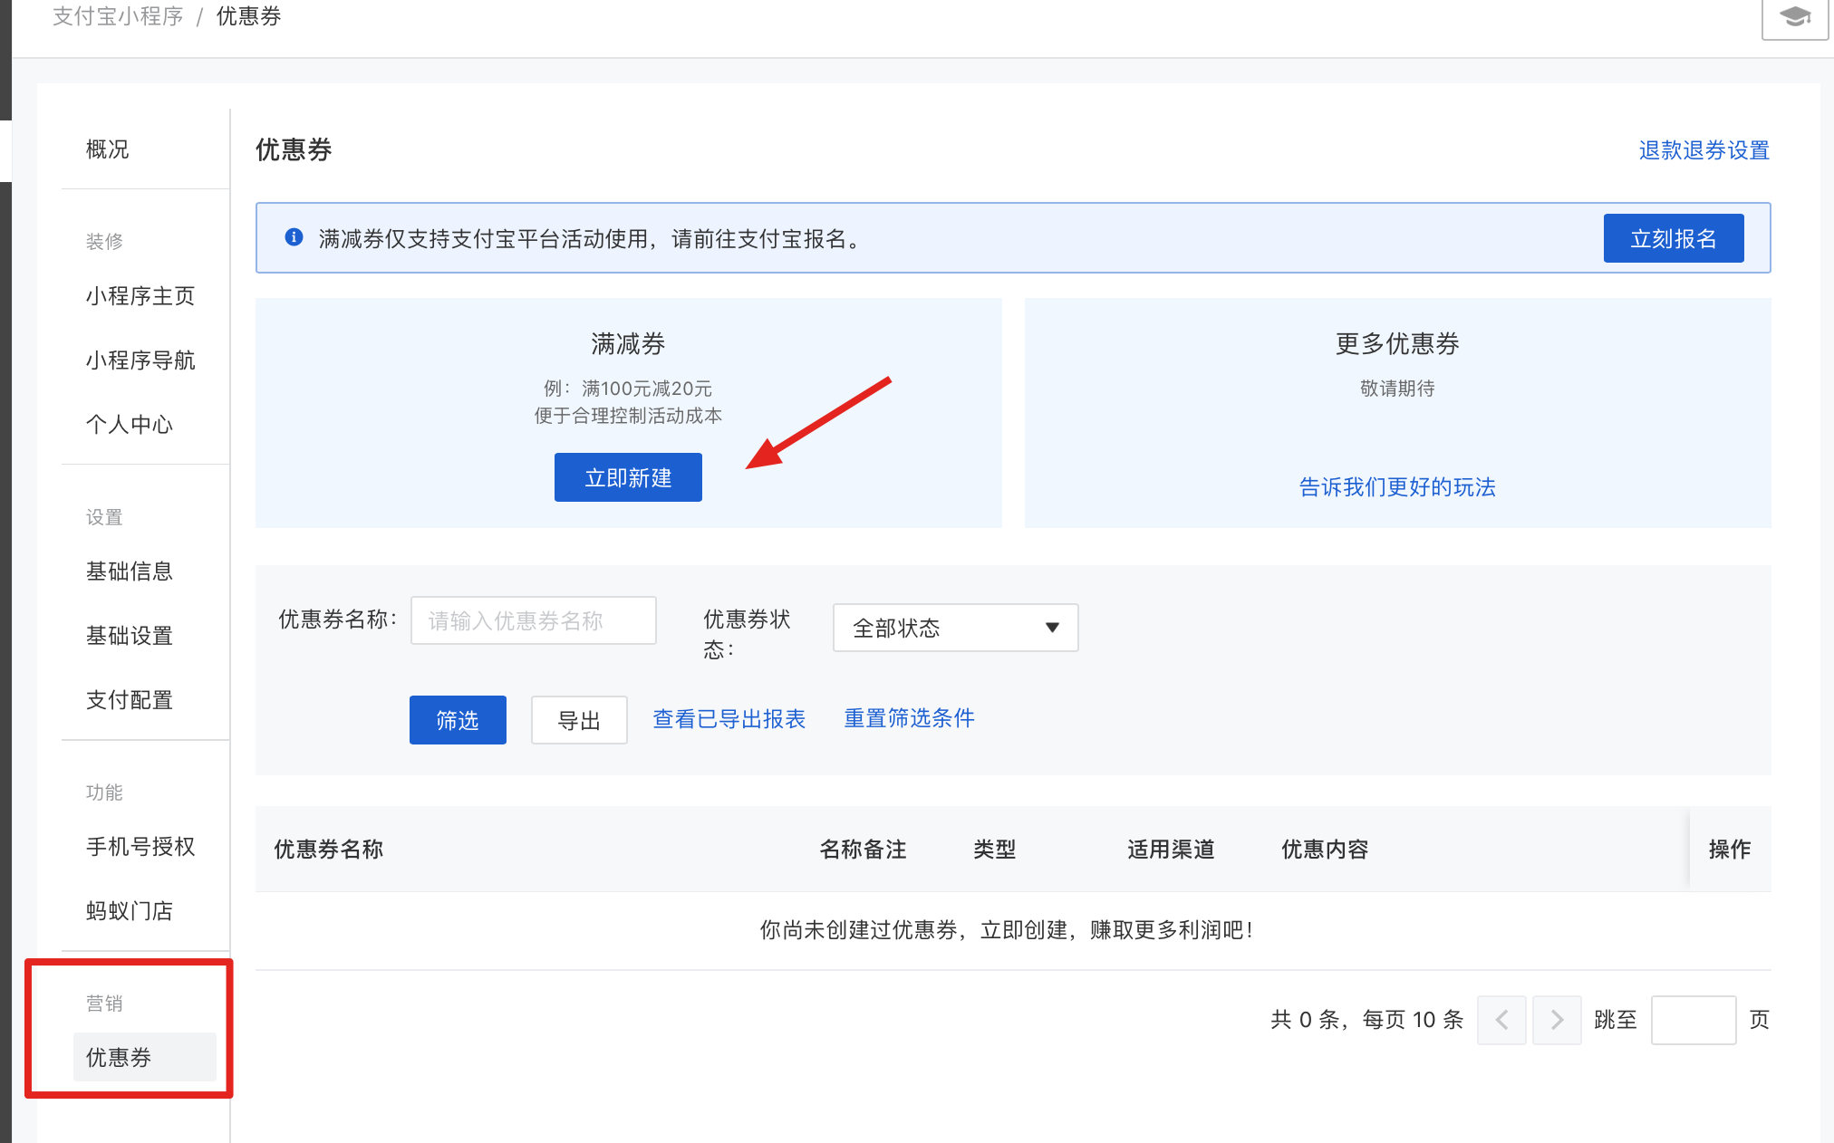The width and height of the screenshot is (1834, 1143).
Task: Open 基础信息 settings page
Action: tap(130, 571)
